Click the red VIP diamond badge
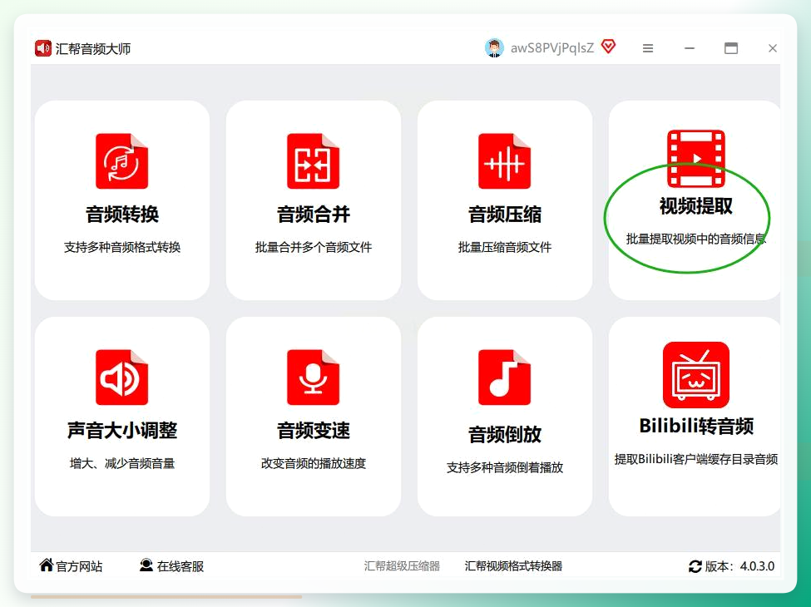811x607 pixels. click(609, 47)
